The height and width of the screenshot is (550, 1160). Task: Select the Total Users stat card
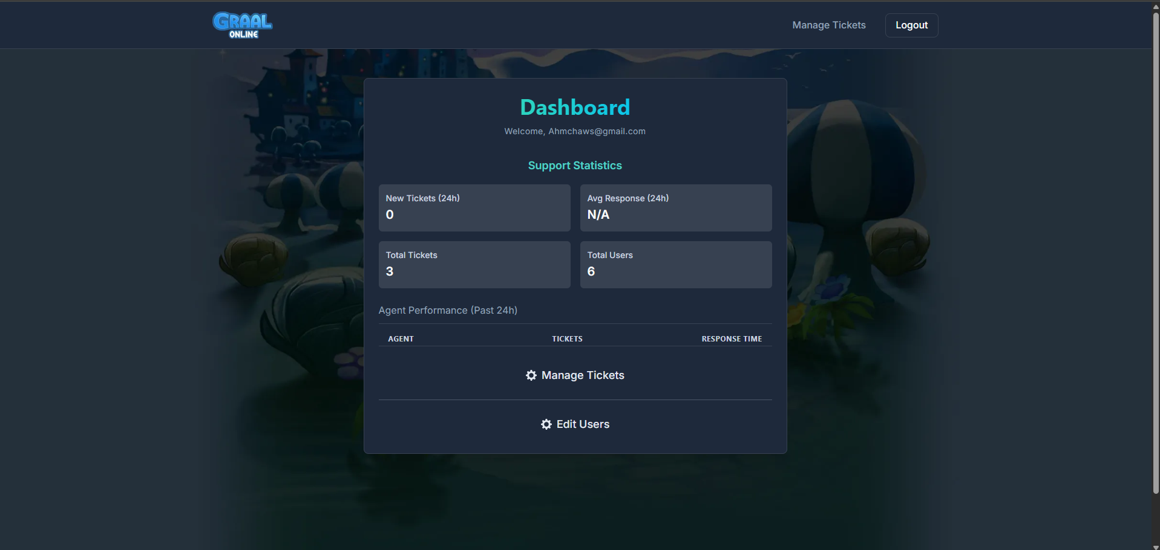(x=676, y=265)
